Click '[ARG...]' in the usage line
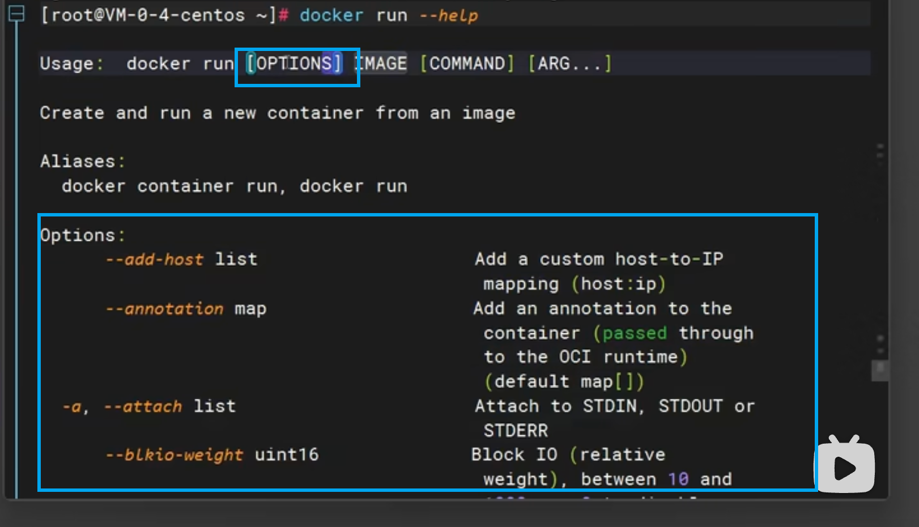Image resolution: width=919 pixels, height=527 pixels. pos(570,63)
